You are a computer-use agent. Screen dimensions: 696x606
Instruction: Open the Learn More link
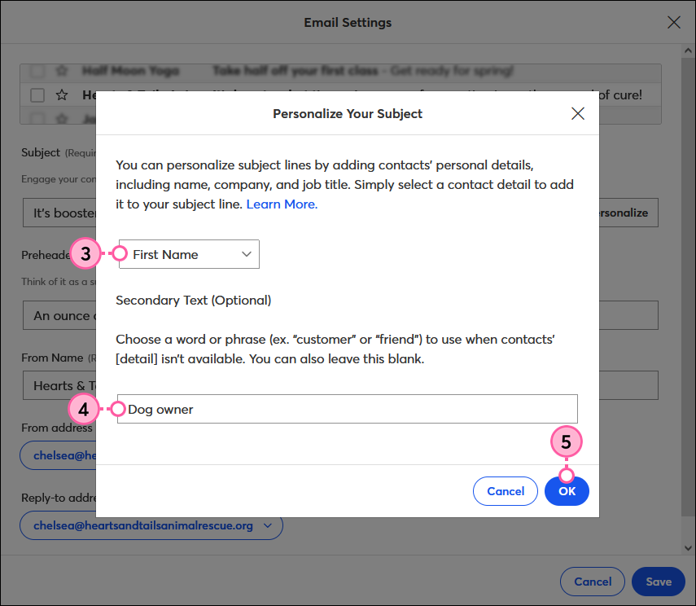[x=281, y=204]
